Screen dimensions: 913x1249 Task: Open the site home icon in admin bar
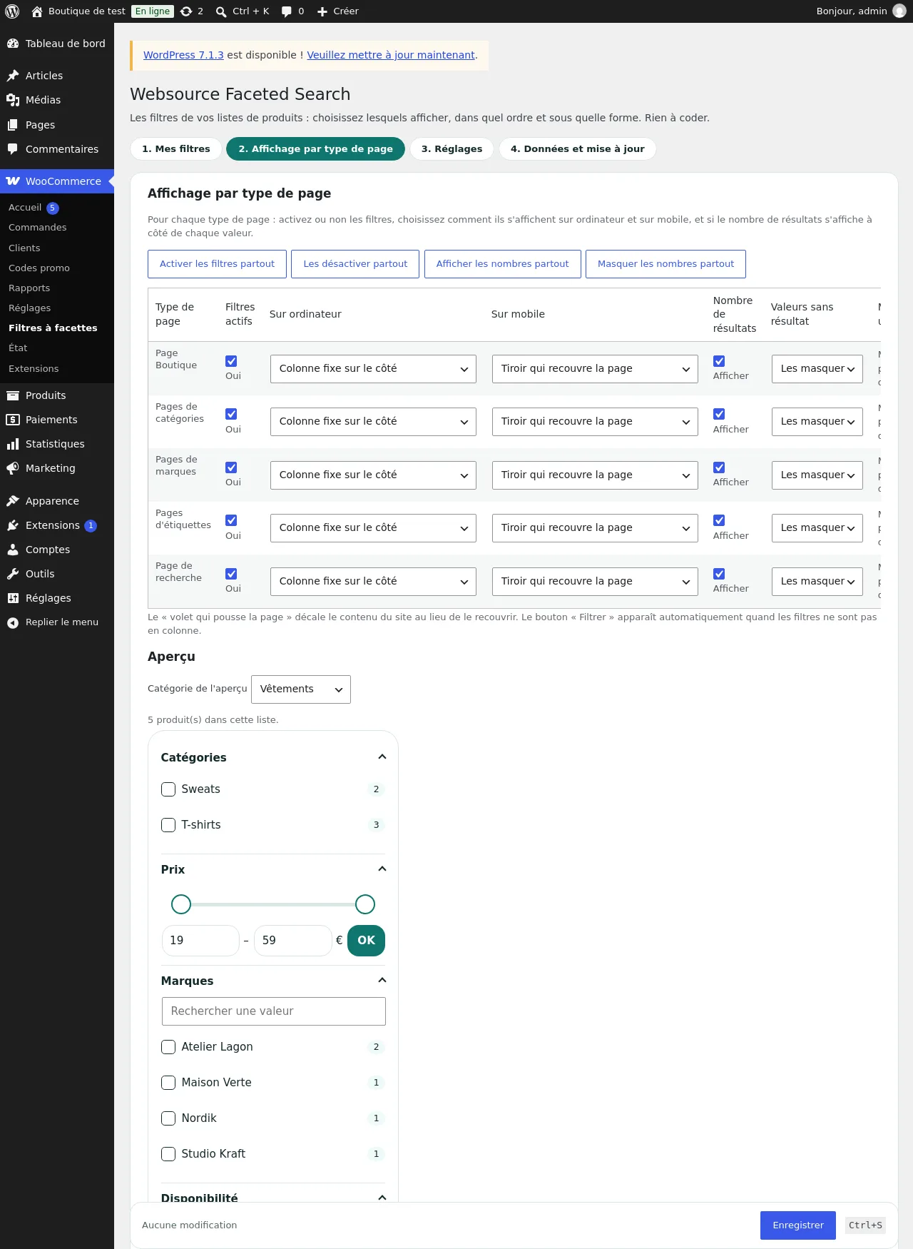37,11
